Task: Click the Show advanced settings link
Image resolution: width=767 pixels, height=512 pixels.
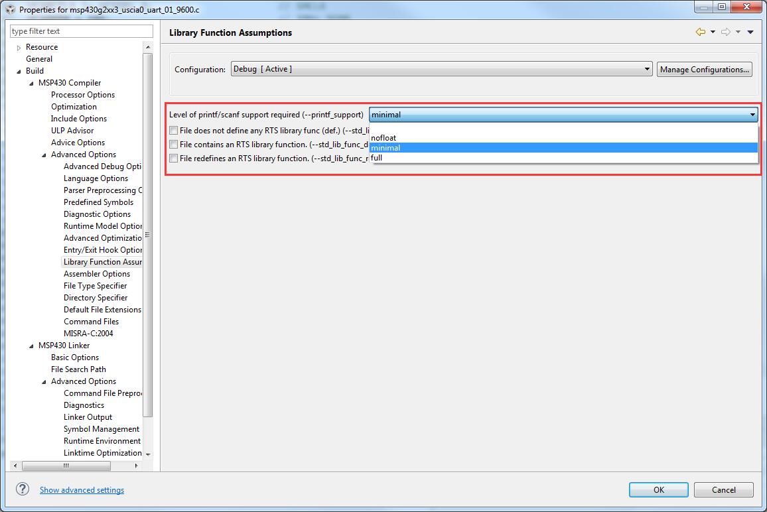Action: pyautogui.click(x=82, y=489)
